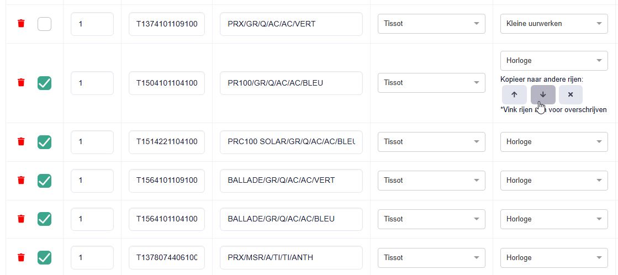Delete BALLADE/GR/Q/AC/AC/VERT row using trash icon
This screenshot has width=618, height=275.
click(x=22, y=181)
